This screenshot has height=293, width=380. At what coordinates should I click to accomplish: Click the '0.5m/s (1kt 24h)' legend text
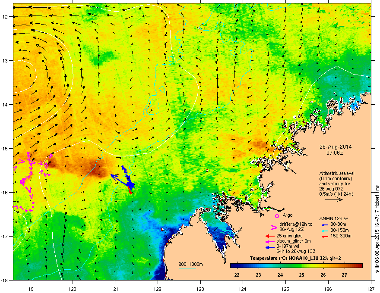pyautogui.click(x=336, y=194)
